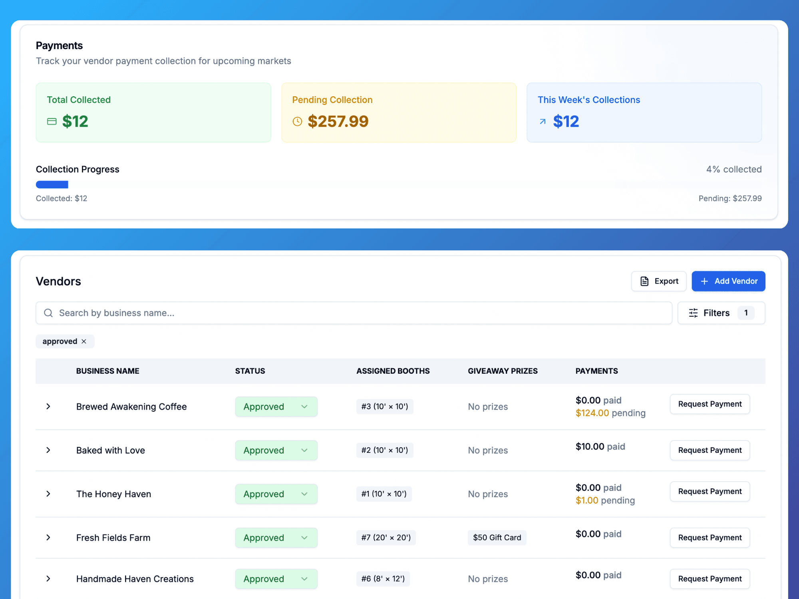Image resolution: width=799 pixels, height=599 pixels.
Task: Click the Collected: $12 label
Action: [x=62, y=198]
